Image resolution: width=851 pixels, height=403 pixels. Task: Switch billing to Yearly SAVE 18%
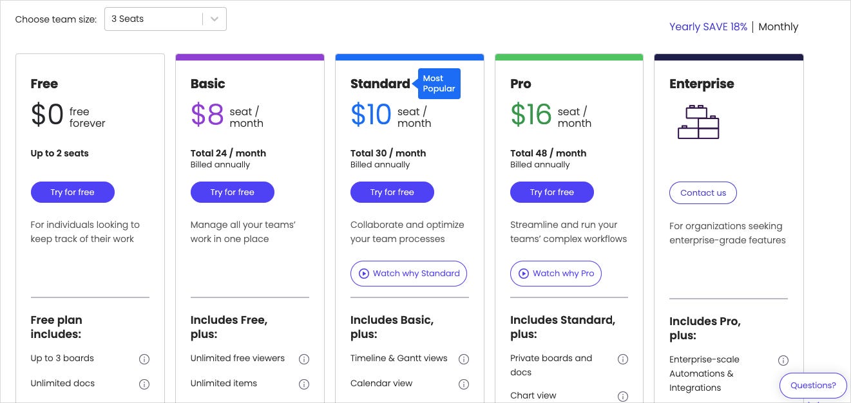(708, 26)
